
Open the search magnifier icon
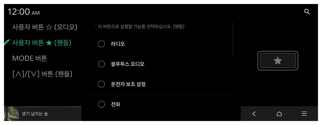[x=307, y=12]
